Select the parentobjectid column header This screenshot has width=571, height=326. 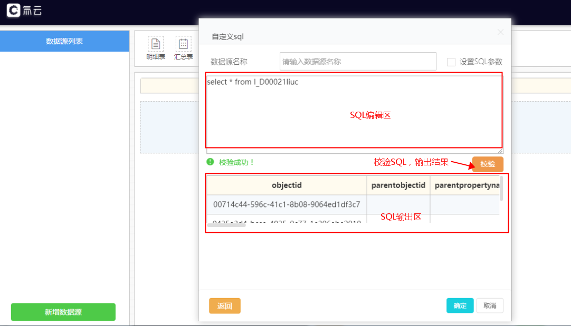[x=398, y=185]
